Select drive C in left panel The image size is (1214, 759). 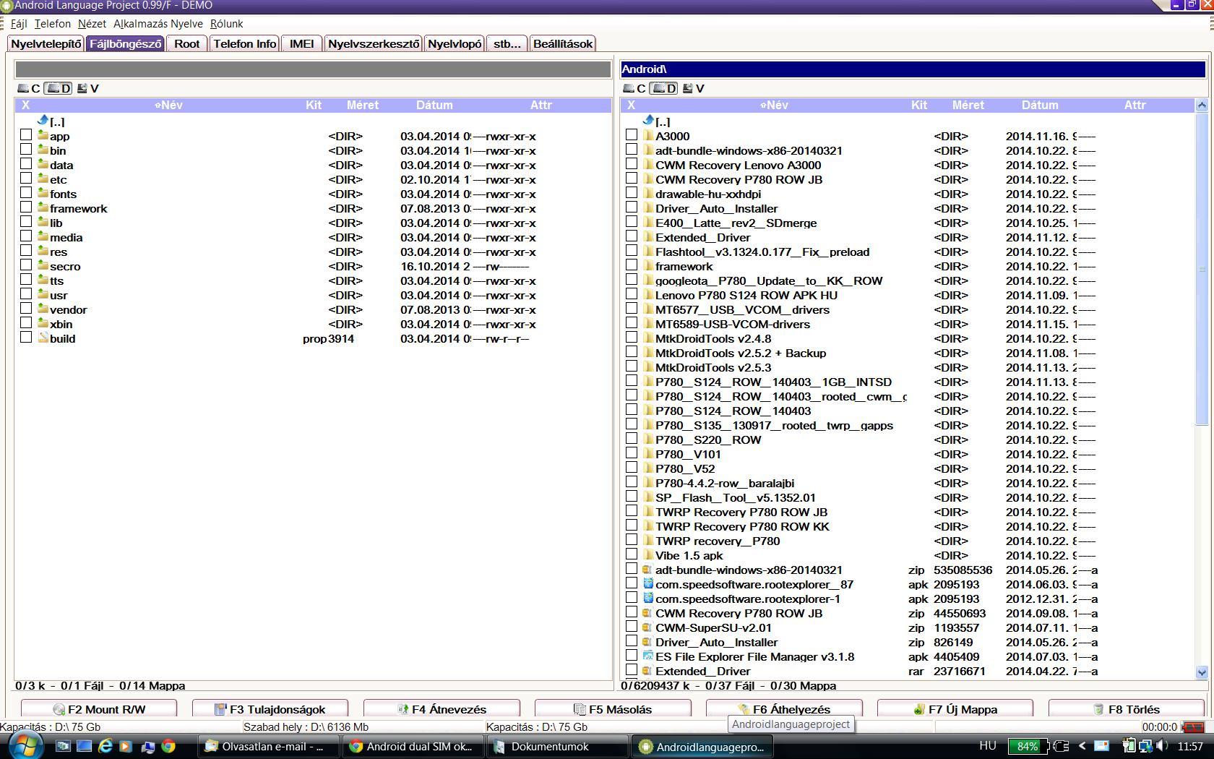29,88
